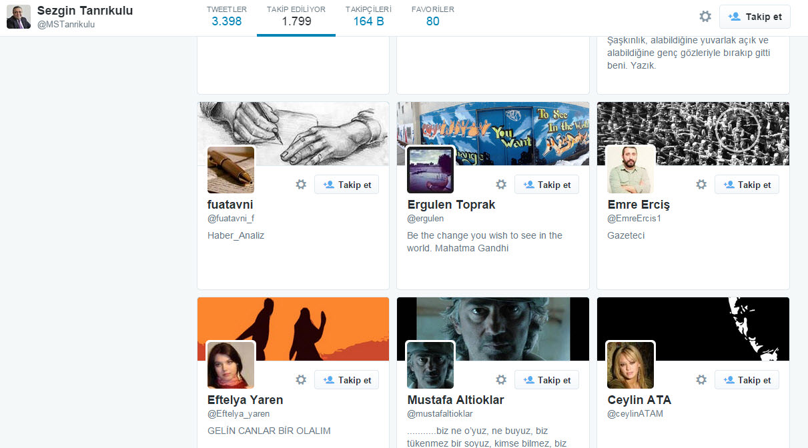The height and width of the screenshot is (448, 808).
Task: Click gear icon on Mustafa Altioklar card
Action: click(501, 380)
